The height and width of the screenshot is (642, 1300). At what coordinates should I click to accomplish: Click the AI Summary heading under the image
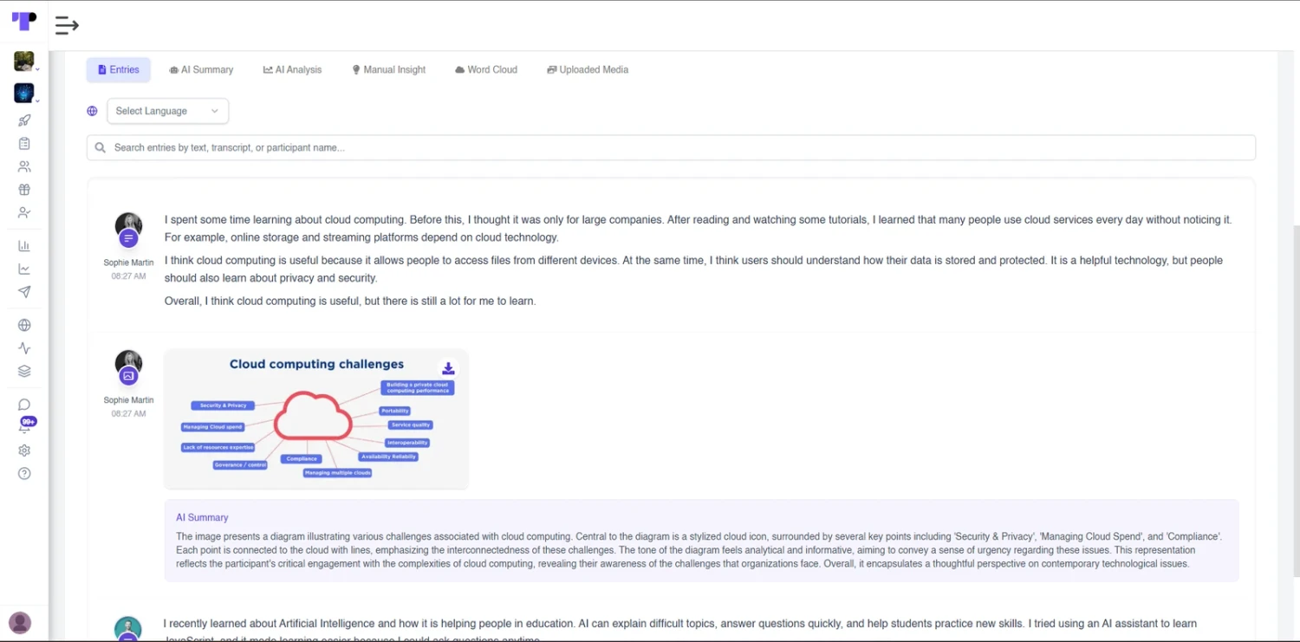point(202,517)
